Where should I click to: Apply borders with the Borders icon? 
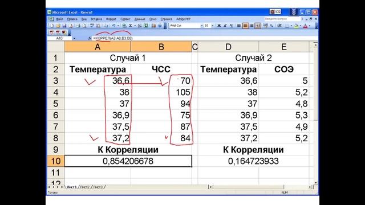tap(287, 26)
